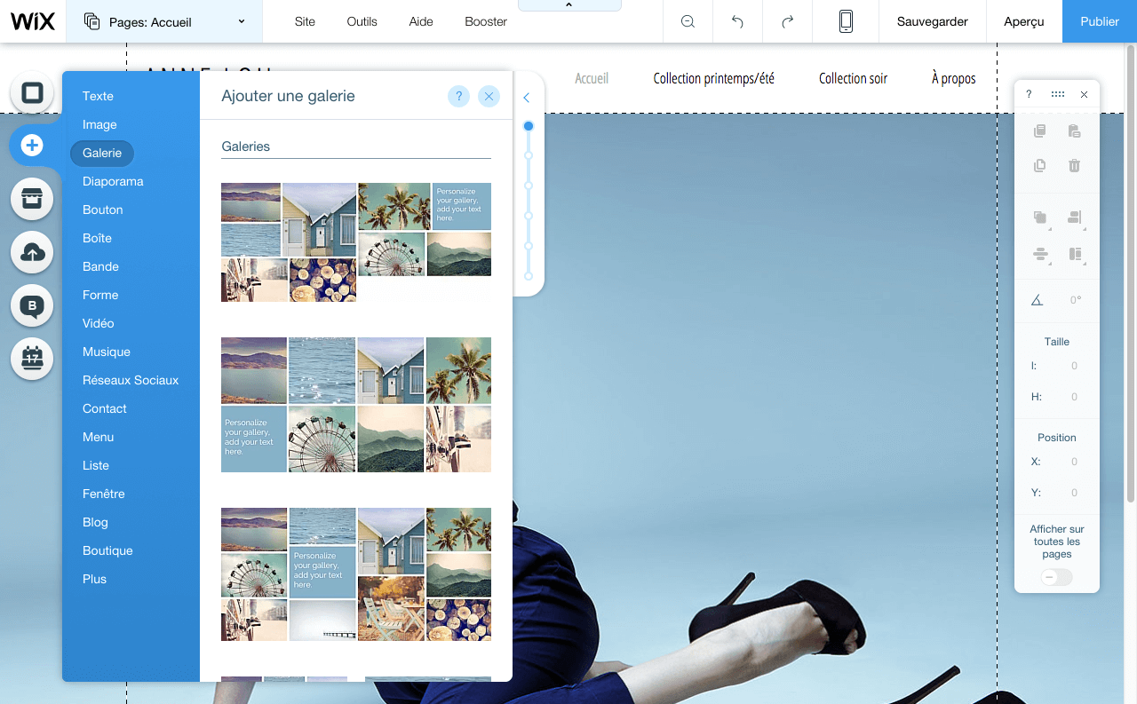The width and height of the screenshot is (1137, 704).
Task: Close the Ajouter une galerie panel
Action: 489,96
